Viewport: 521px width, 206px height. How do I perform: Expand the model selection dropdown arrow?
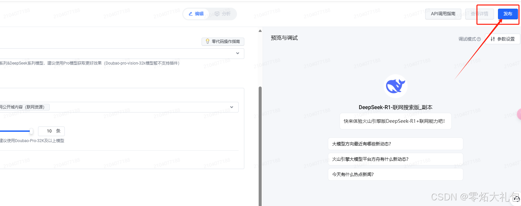click(x=238, y=53)
